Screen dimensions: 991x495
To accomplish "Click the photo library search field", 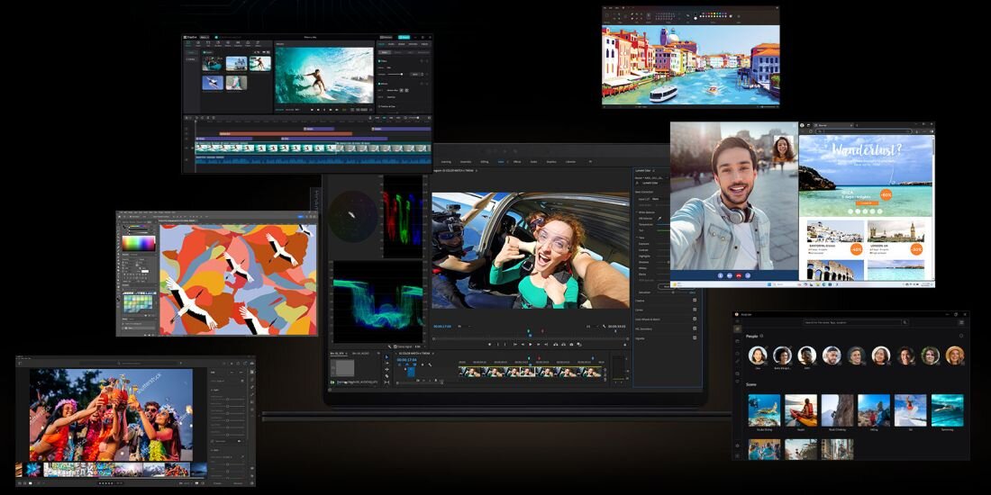I will pyautogui.click(x=857, y=322).
